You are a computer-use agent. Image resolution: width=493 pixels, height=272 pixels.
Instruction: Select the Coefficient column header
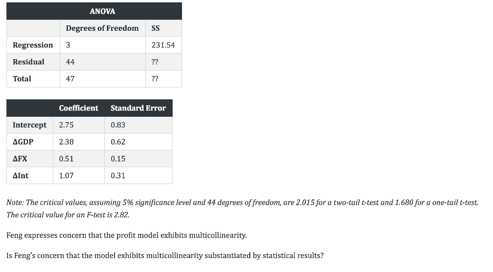(x=78, y=108)
